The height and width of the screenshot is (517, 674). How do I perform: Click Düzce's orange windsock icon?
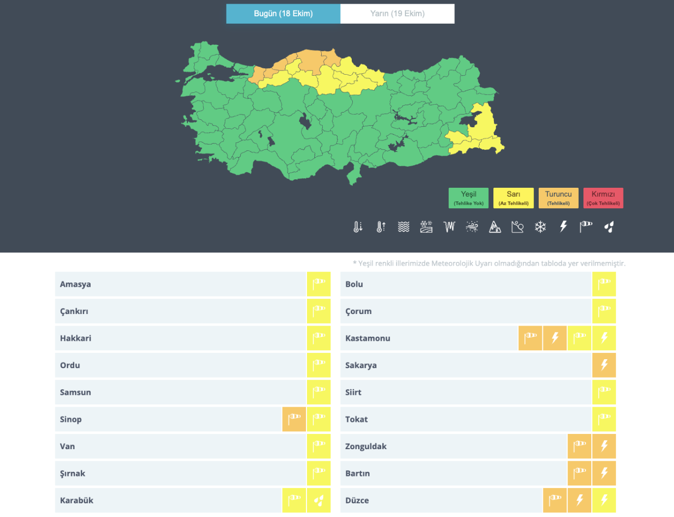[555, 500]
